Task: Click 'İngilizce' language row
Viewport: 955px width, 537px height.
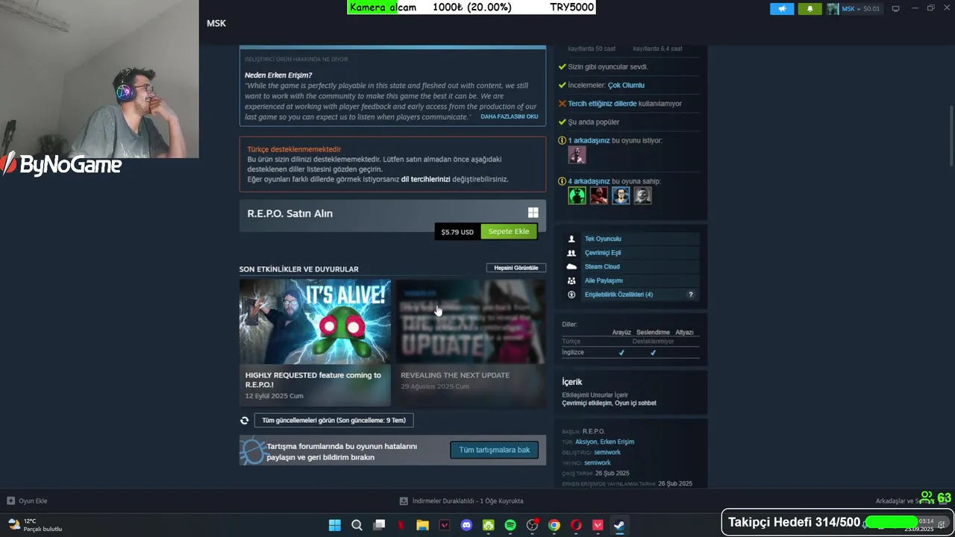Action: 630,352
